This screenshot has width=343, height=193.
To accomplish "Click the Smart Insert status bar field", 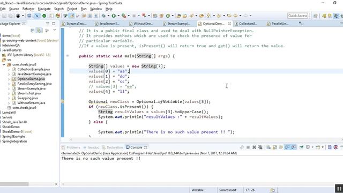I will click(x=228, y=190).
